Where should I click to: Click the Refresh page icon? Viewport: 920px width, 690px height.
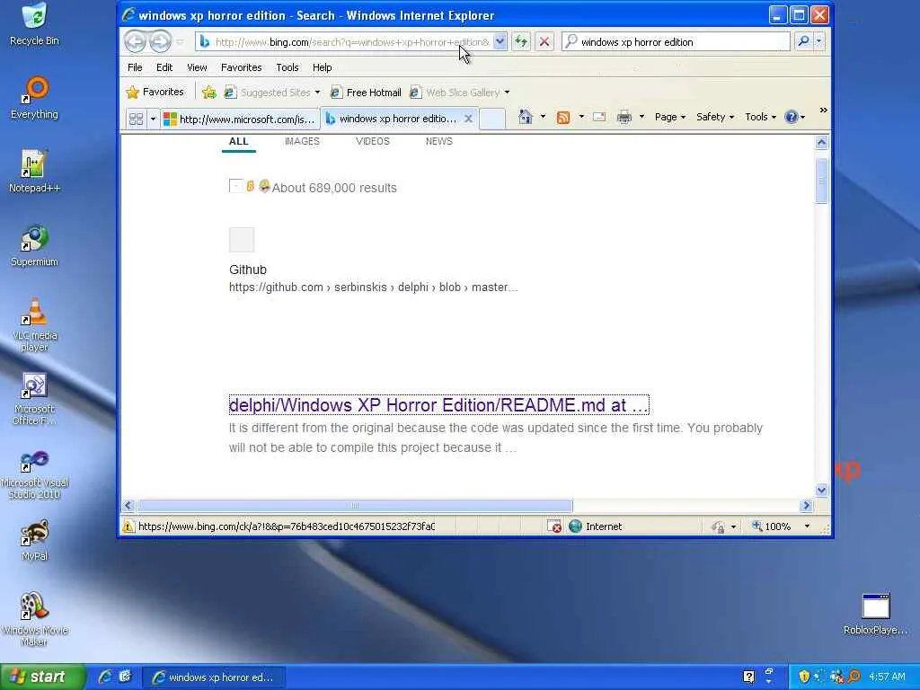(x=521, y=41)
